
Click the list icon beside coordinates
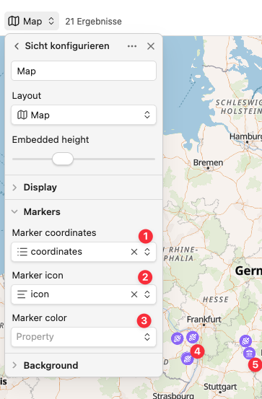[22, 252]
